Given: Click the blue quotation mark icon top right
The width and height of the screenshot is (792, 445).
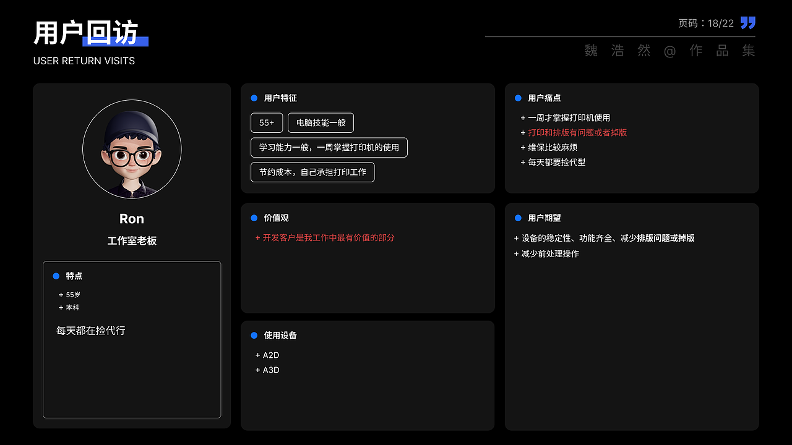Looking at the screenshot, I should (747, 22).
